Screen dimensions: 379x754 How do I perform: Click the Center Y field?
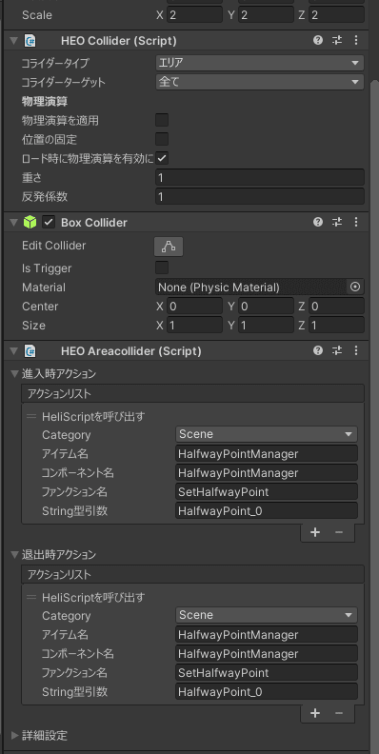tap(266, 307)
